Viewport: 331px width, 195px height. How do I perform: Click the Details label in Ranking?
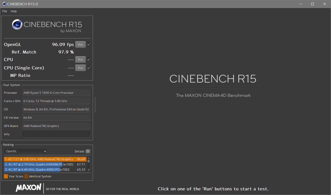click(x=79, y=151)
